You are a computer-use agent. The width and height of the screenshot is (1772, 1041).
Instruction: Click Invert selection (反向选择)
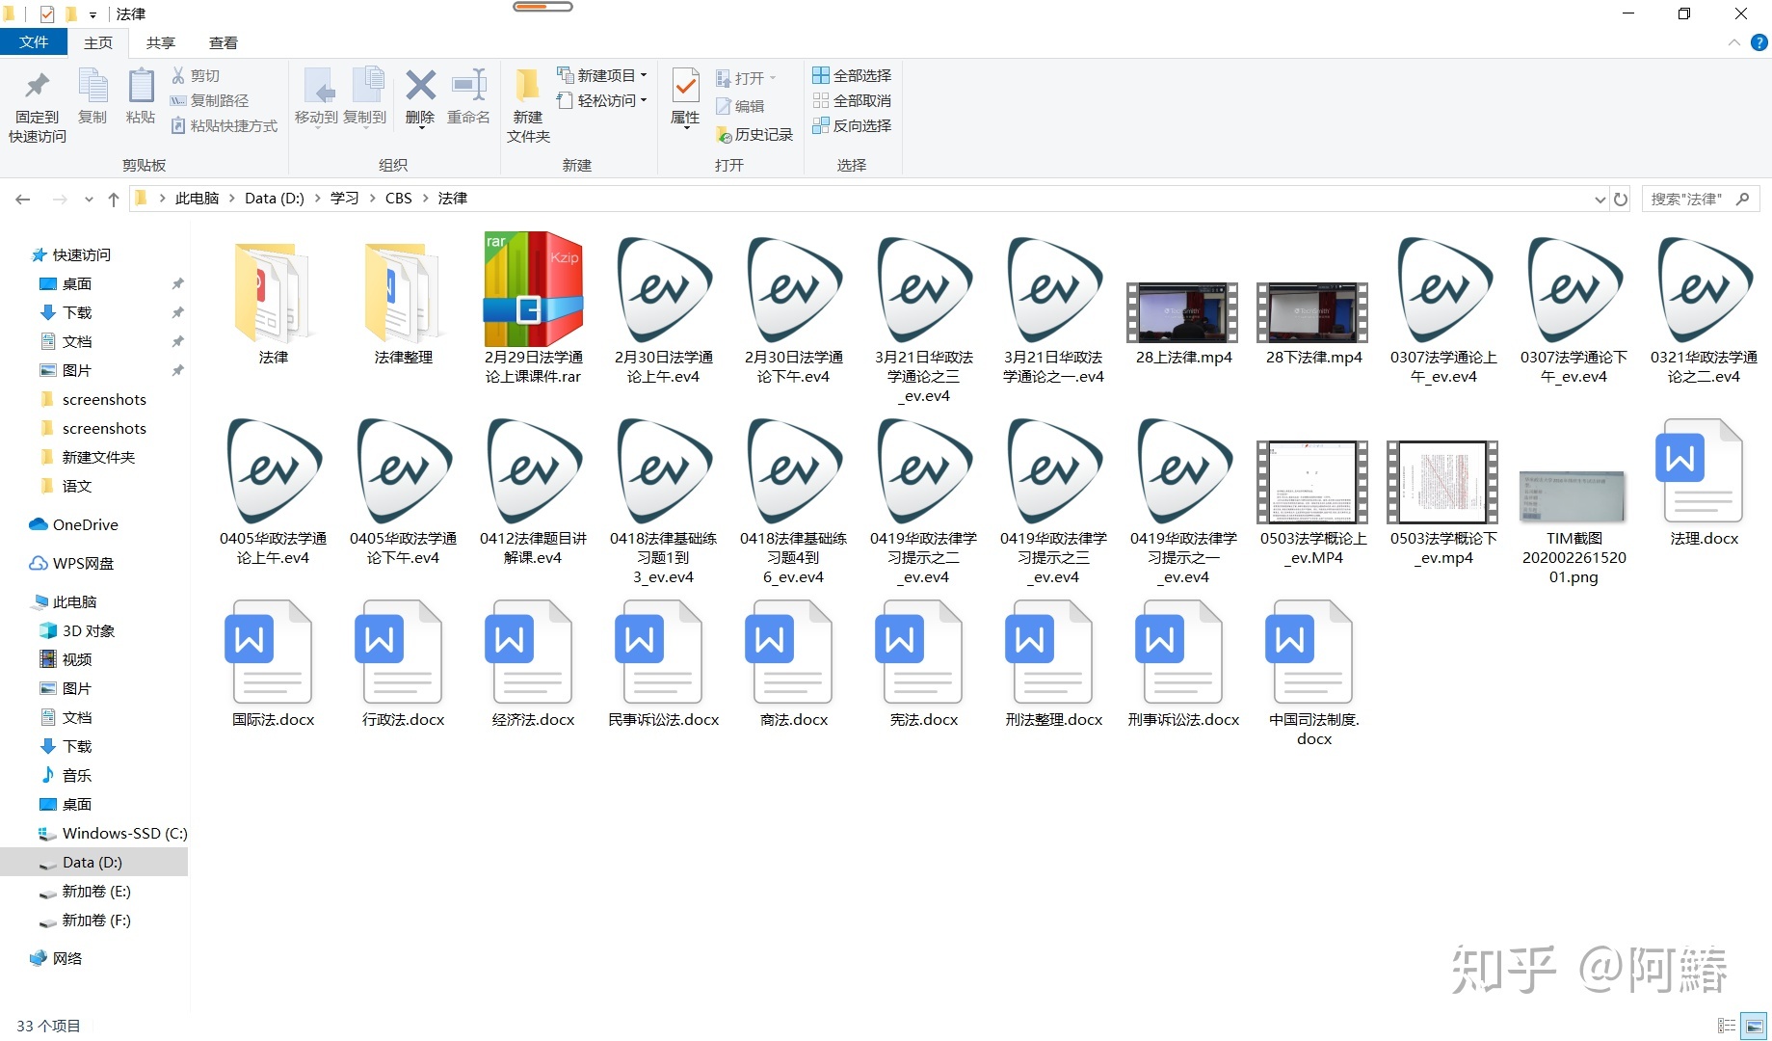[x=852, y=125]
